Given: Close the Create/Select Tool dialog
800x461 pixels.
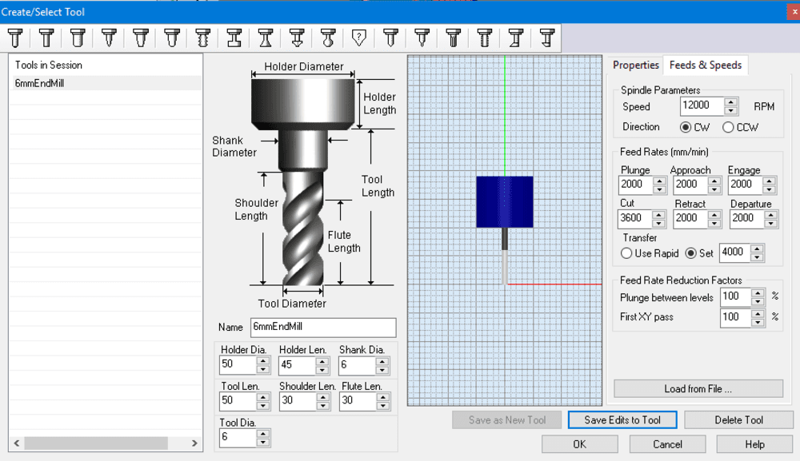Looking at the screenshot, I should pos(794,11).
